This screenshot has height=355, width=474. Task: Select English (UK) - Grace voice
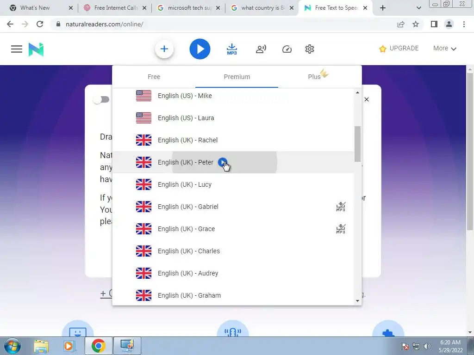(x=233, y=229)
